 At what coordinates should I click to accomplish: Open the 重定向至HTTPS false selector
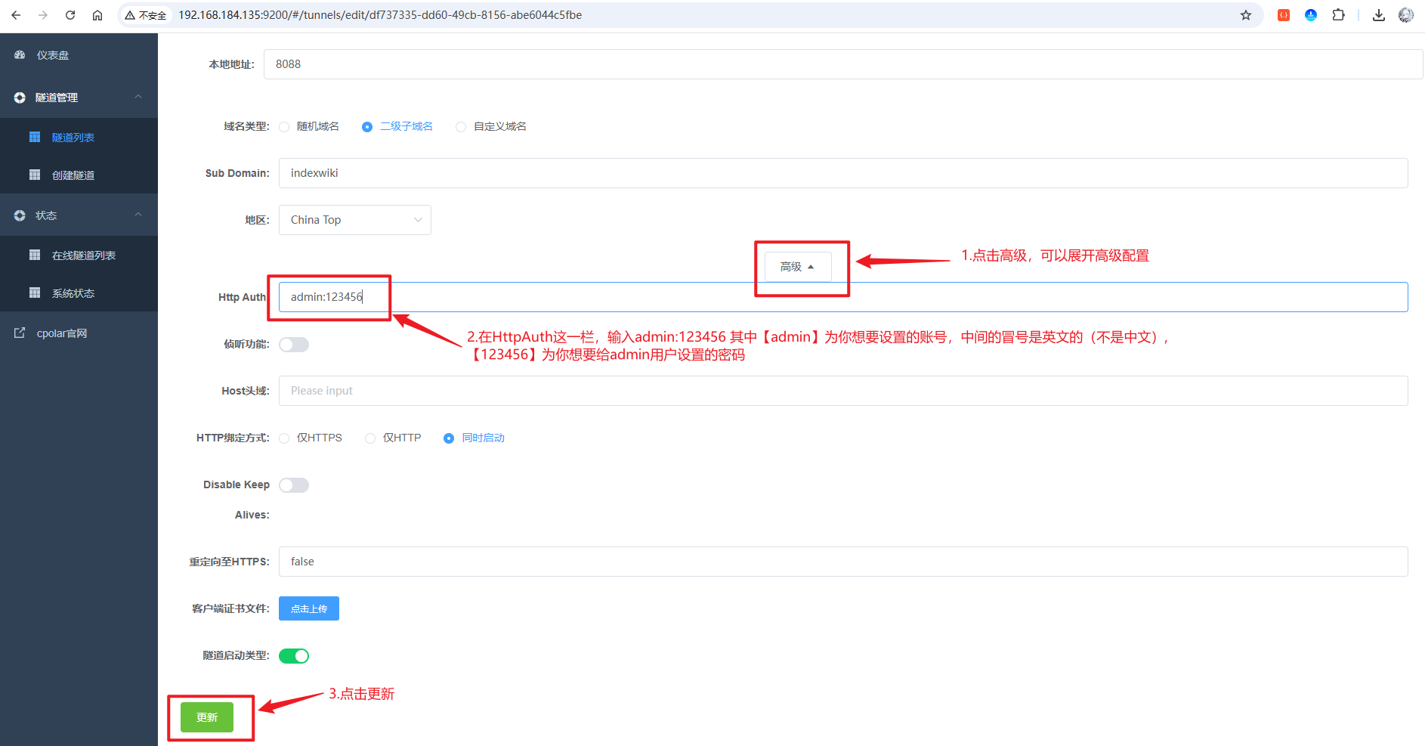coord(843,562)
